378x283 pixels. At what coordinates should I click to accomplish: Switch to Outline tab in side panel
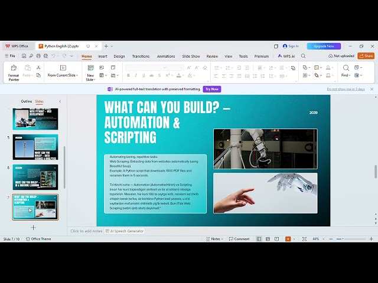coord(26,101)
